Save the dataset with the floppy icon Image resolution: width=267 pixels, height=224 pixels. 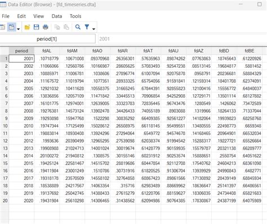tap(36, 27)
